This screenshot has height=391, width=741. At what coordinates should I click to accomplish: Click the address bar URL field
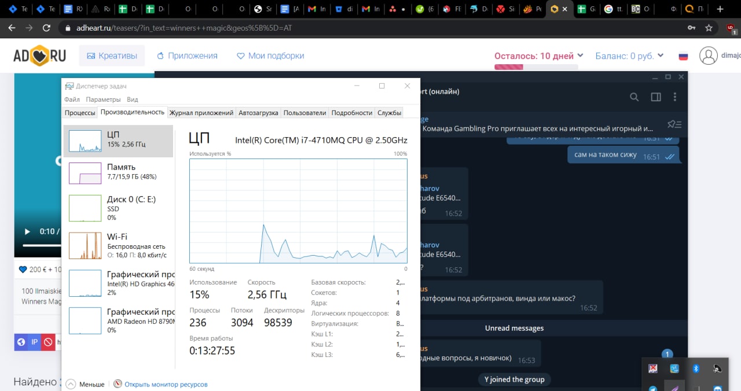370,28
